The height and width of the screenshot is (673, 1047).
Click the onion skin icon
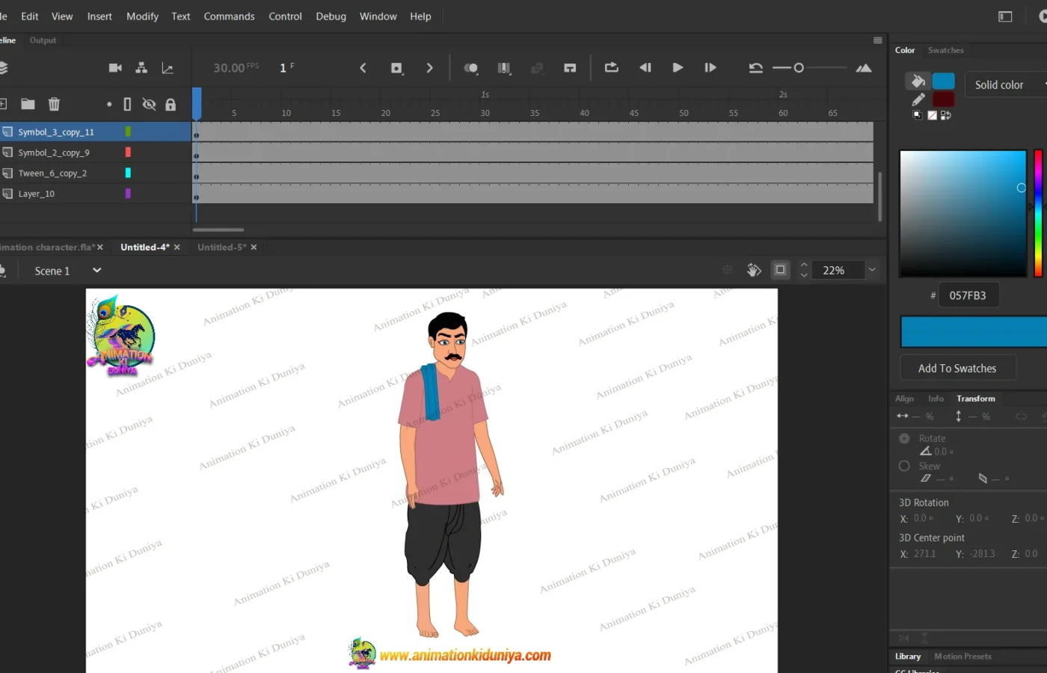coord(471,68)
